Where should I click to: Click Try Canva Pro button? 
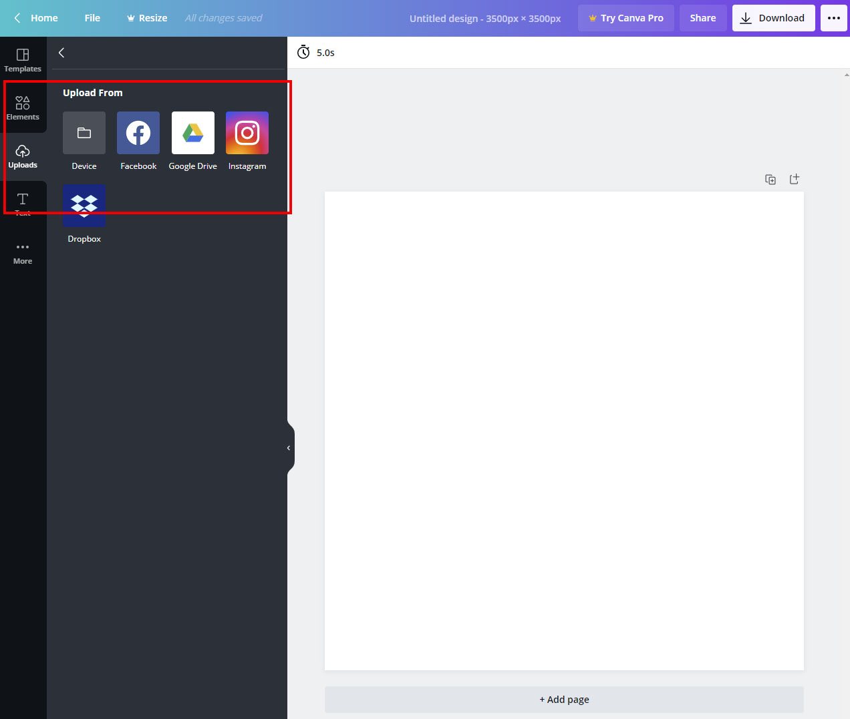tap(626, 18)
